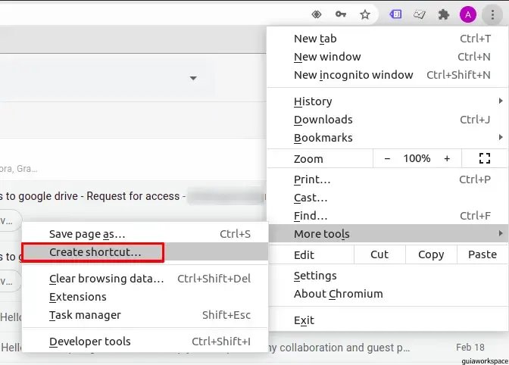This screenshot has width=509, height=365.
Task: Enter fullscreen mode via Zoom row icon
Action: pos(484,158)
